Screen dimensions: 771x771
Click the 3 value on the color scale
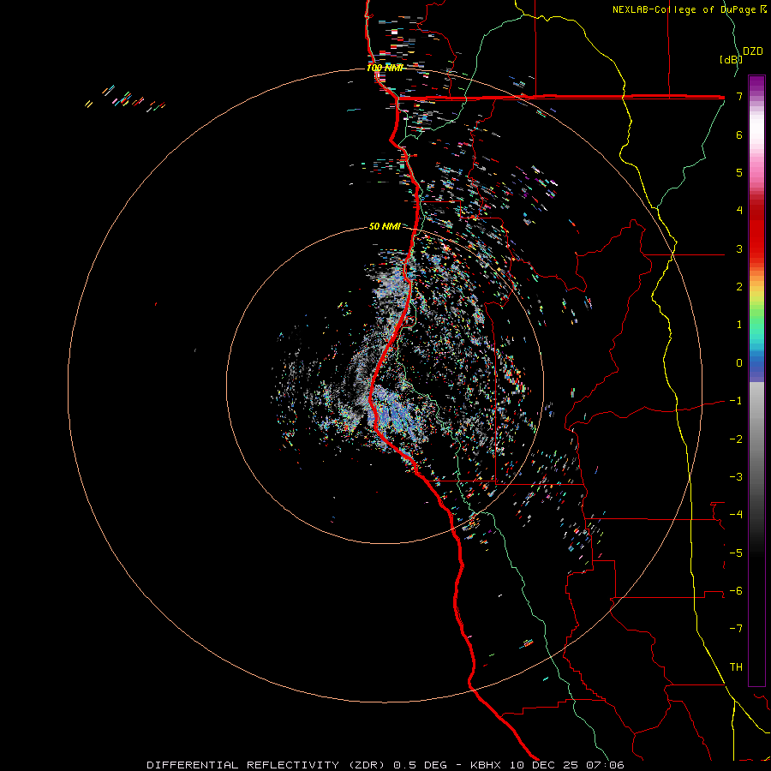[739, 248]
